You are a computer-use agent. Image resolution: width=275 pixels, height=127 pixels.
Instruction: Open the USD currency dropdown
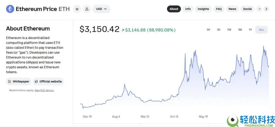tap(101, 9)
